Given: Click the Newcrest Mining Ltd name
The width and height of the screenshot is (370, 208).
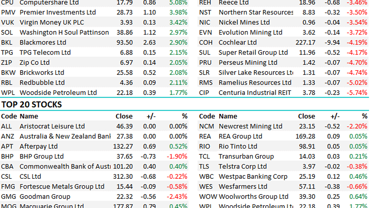Looking at the screenshot, I should 250,126.
